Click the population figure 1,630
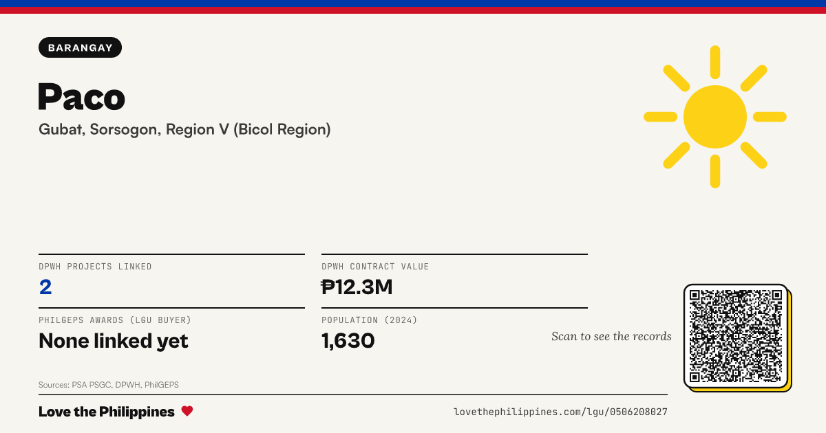Image resolution: width=826 pixels, height=433 pixels. coord(348,340)
